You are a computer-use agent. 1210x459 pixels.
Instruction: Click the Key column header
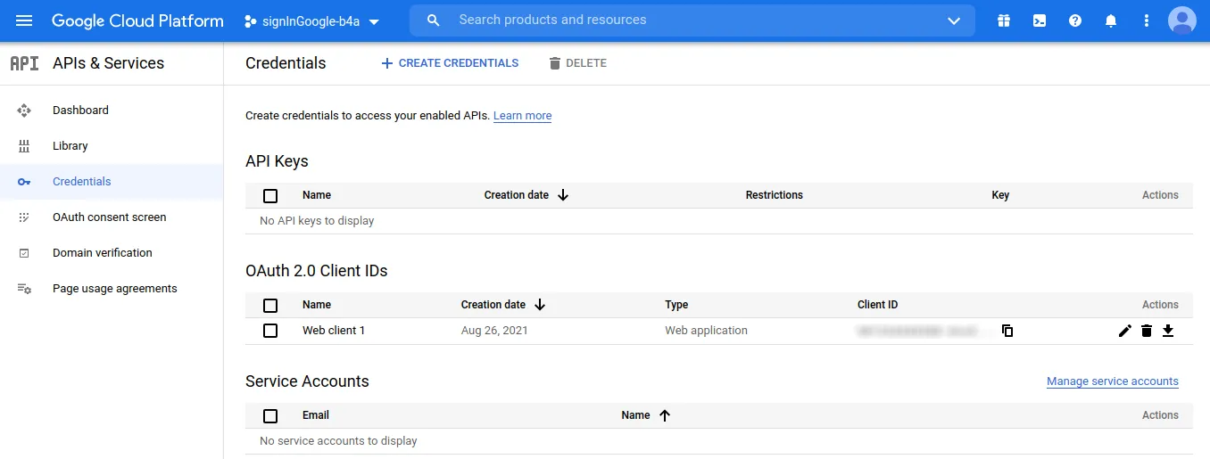(1000, 195)
